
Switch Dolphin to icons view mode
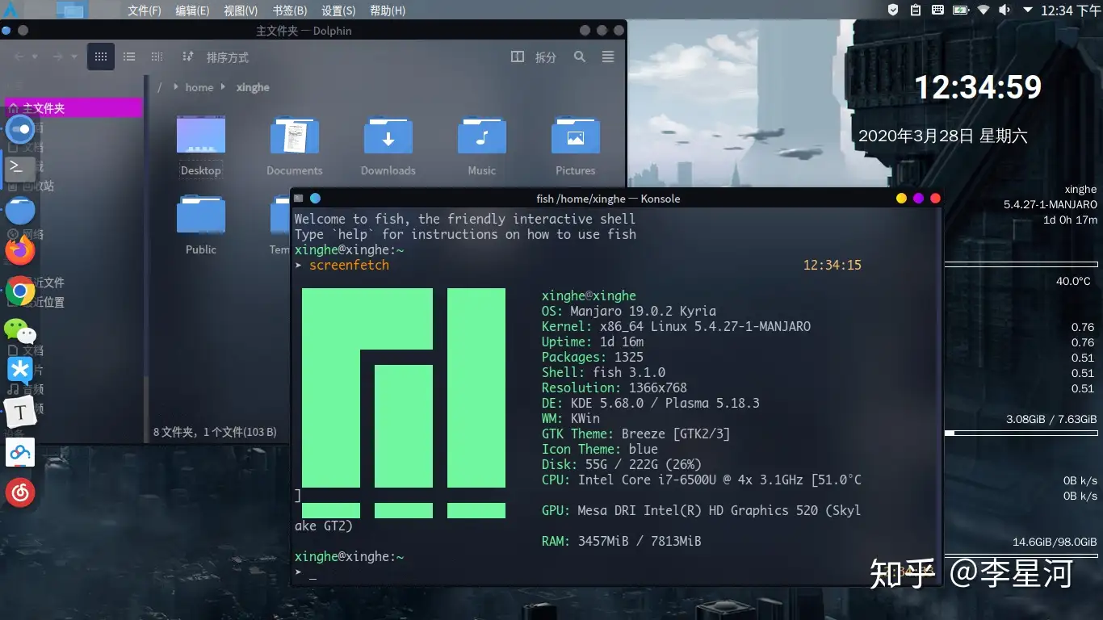tap(101, 57)
